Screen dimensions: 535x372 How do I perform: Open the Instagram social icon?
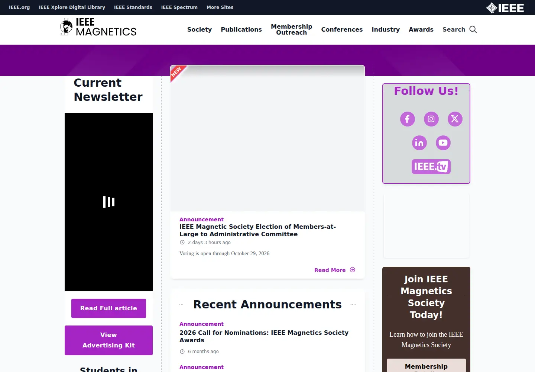(x=431, y=119)
